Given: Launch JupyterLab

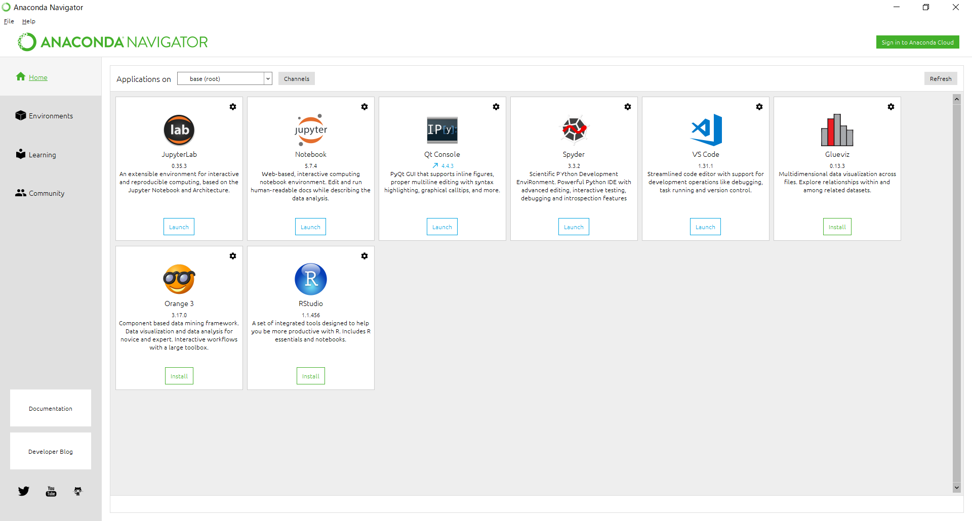Looking at the screenshot, I should click(179, 227).
